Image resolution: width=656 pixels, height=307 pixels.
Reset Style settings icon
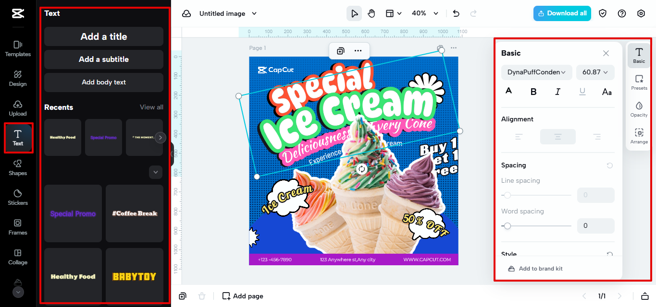coord(609,255)
